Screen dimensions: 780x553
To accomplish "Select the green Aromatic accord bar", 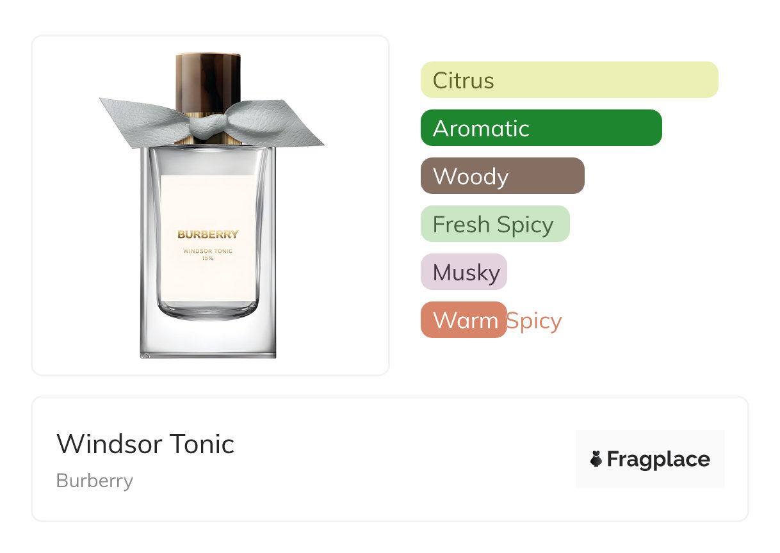I will 541,128.
